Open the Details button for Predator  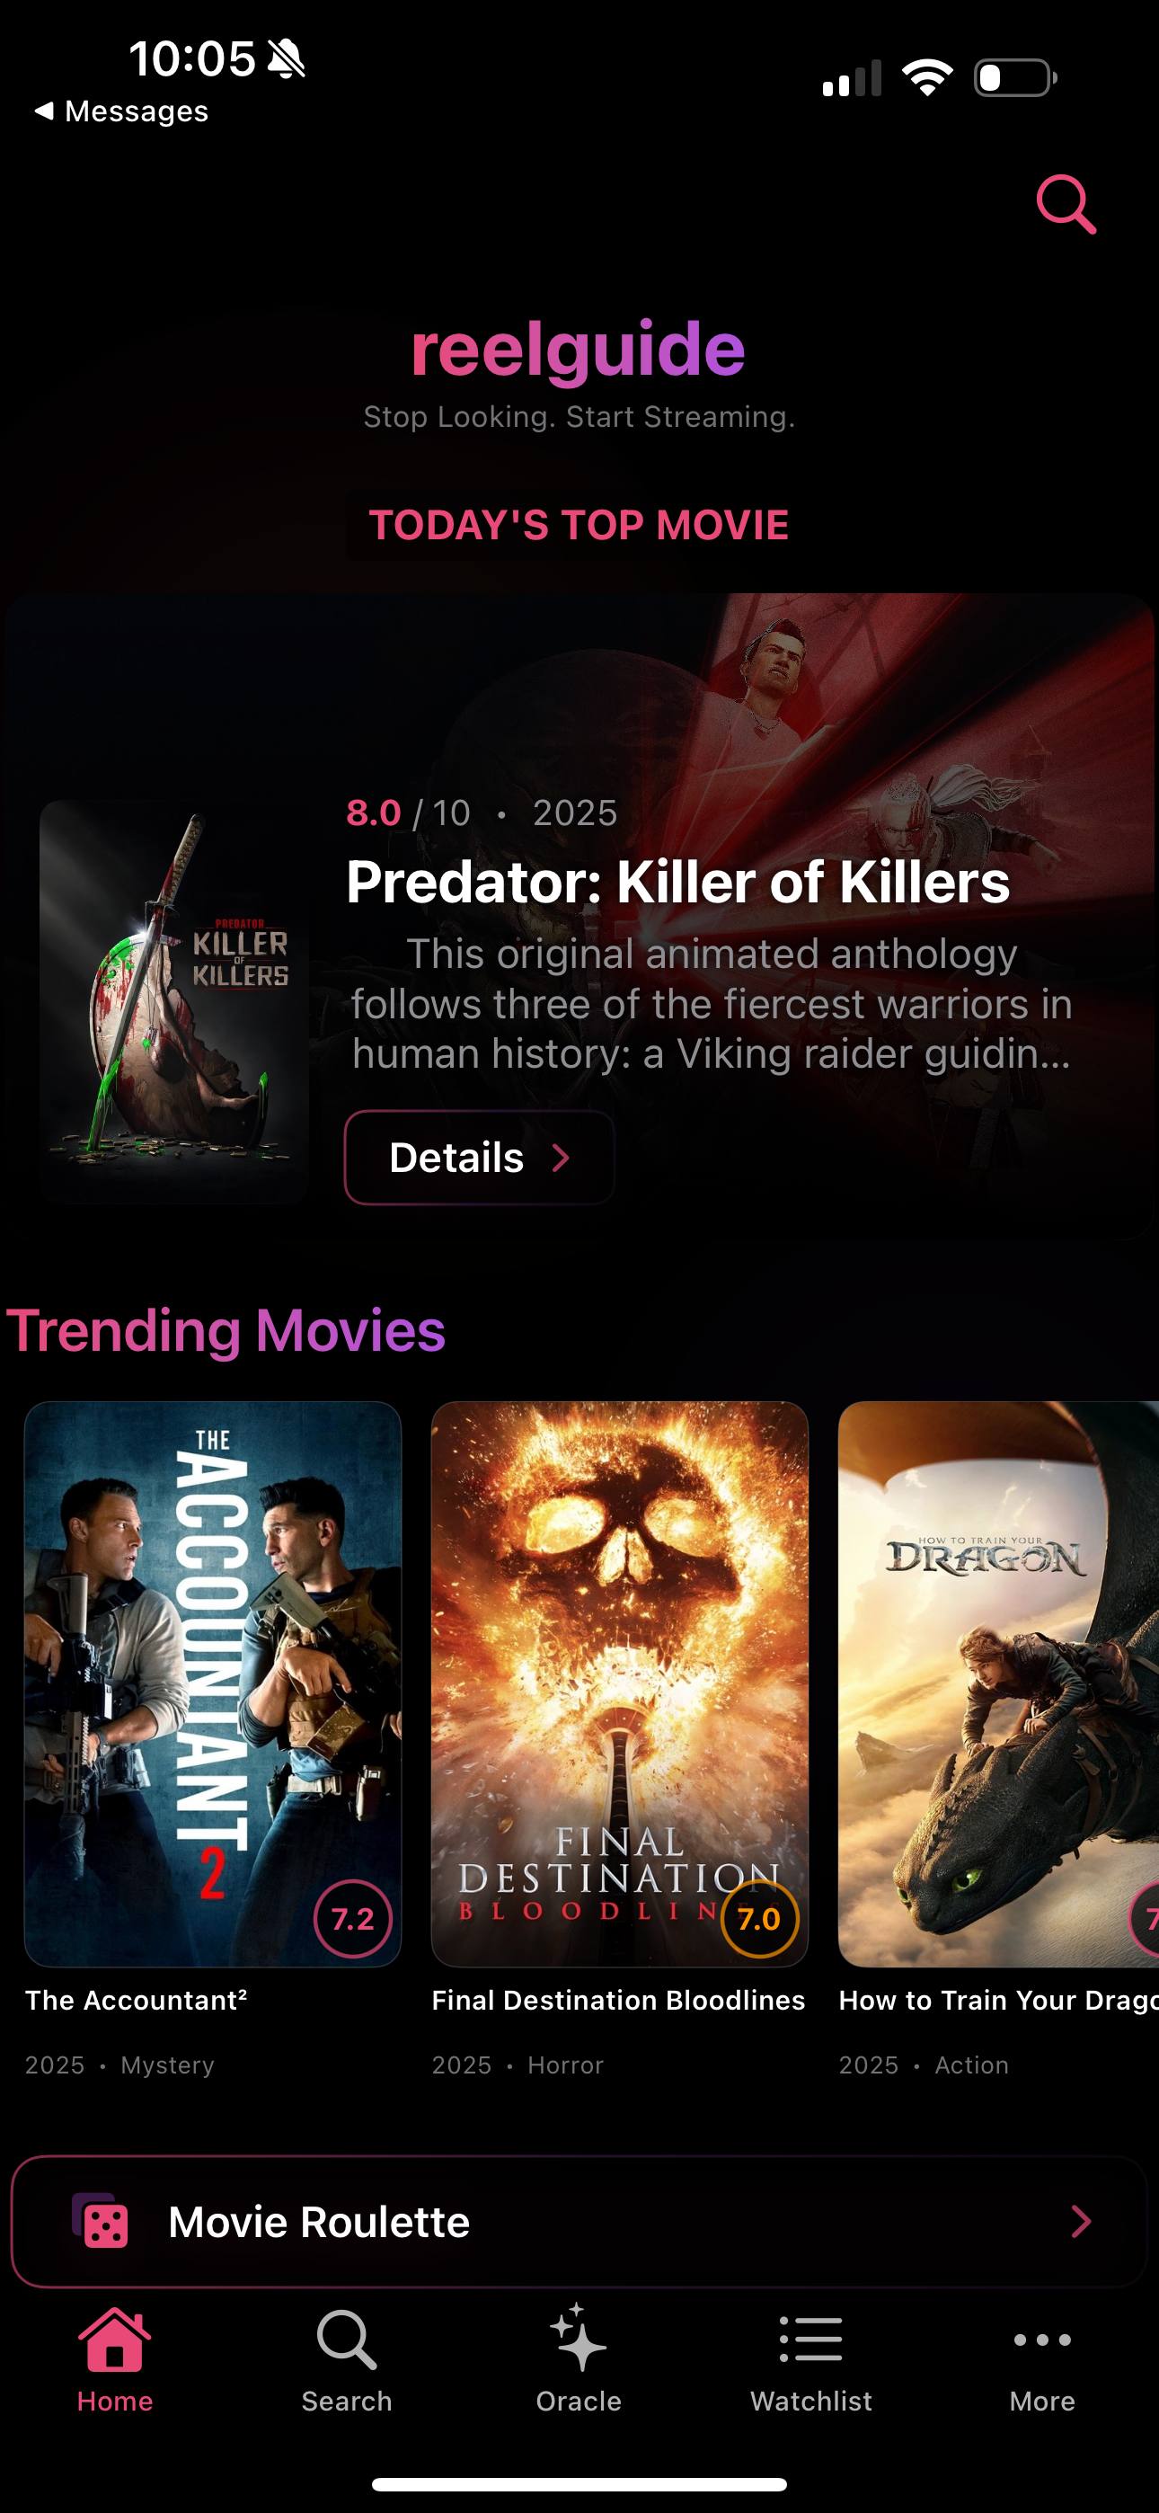(x=479, y=1158)
